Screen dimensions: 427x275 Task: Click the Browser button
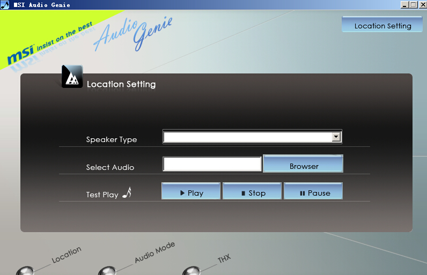pyautogui.click(x=303, y=163)
